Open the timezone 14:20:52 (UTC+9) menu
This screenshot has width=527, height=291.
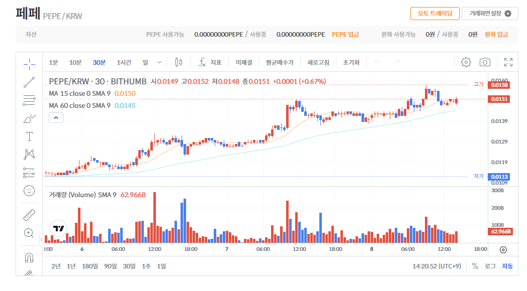(436, 266)
